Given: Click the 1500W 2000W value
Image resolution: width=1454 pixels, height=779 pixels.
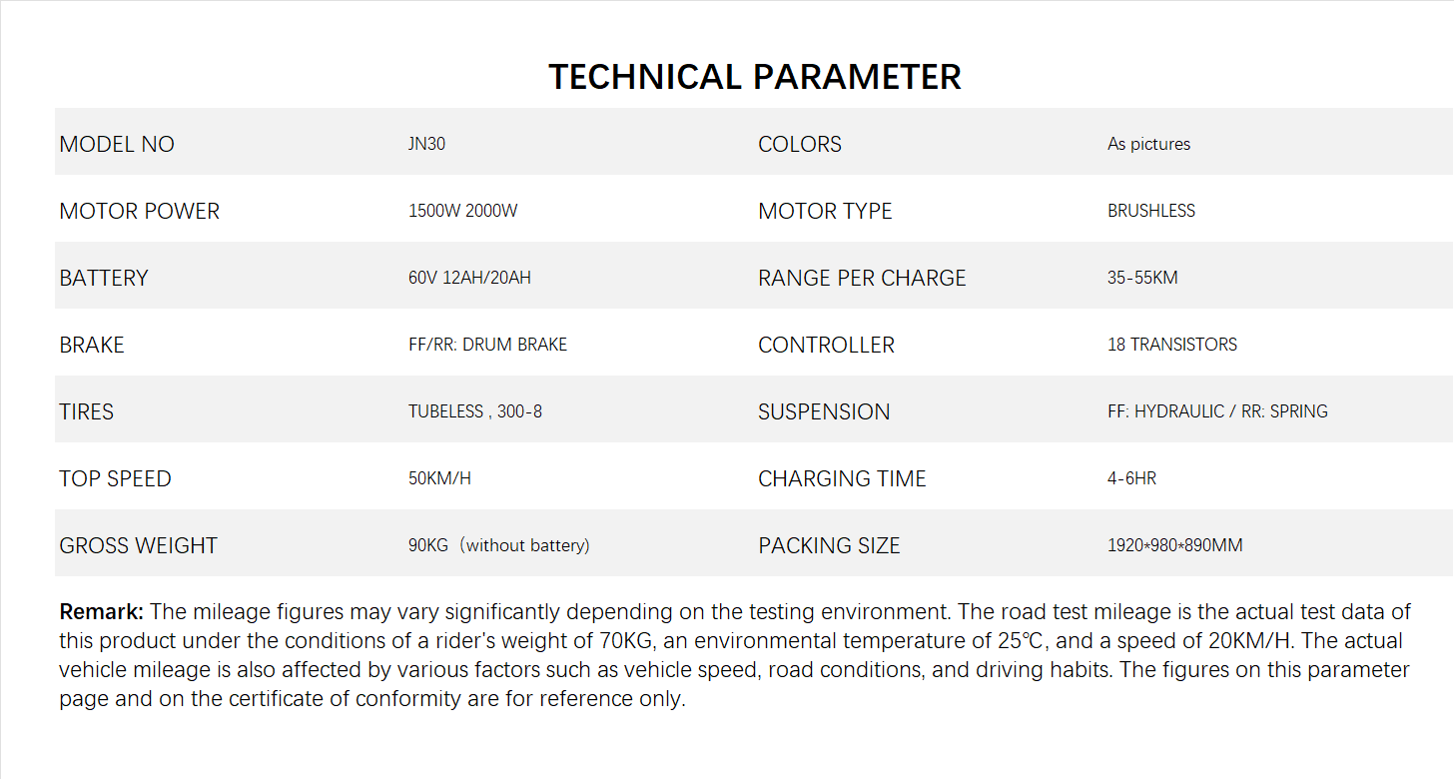Looking at the screenshot, I should pyautogui.click(x=462, y=211).
